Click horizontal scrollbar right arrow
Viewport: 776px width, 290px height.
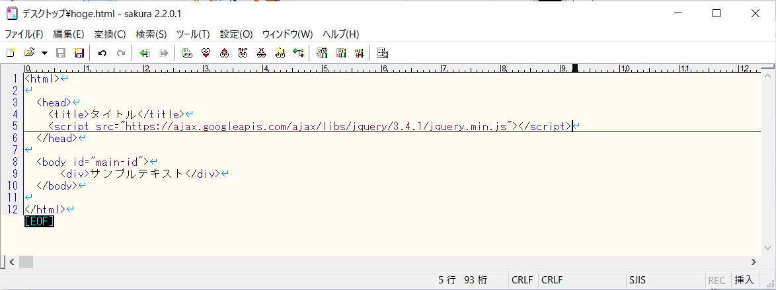coord(754,262)
